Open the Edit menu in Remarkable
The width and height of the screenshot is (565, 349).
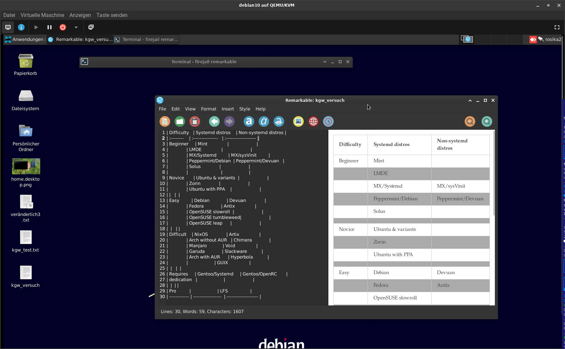[175, 109]
